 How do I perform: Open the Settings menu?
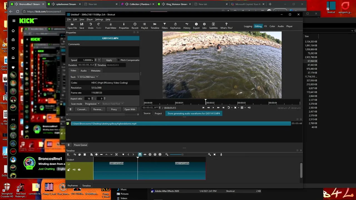click(99, 19)
